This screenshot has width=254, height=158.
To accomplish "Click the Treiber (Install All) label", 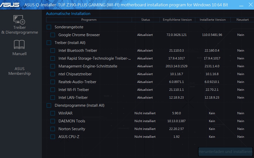I will click(x=70, y=43).
